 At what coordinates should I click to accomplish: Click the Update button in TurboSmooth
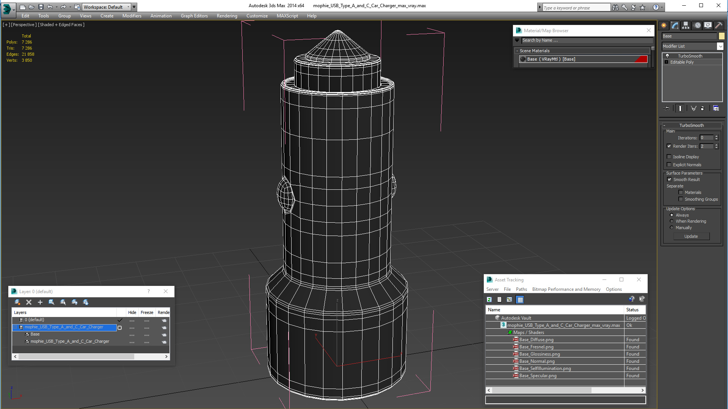pos(691,236)
